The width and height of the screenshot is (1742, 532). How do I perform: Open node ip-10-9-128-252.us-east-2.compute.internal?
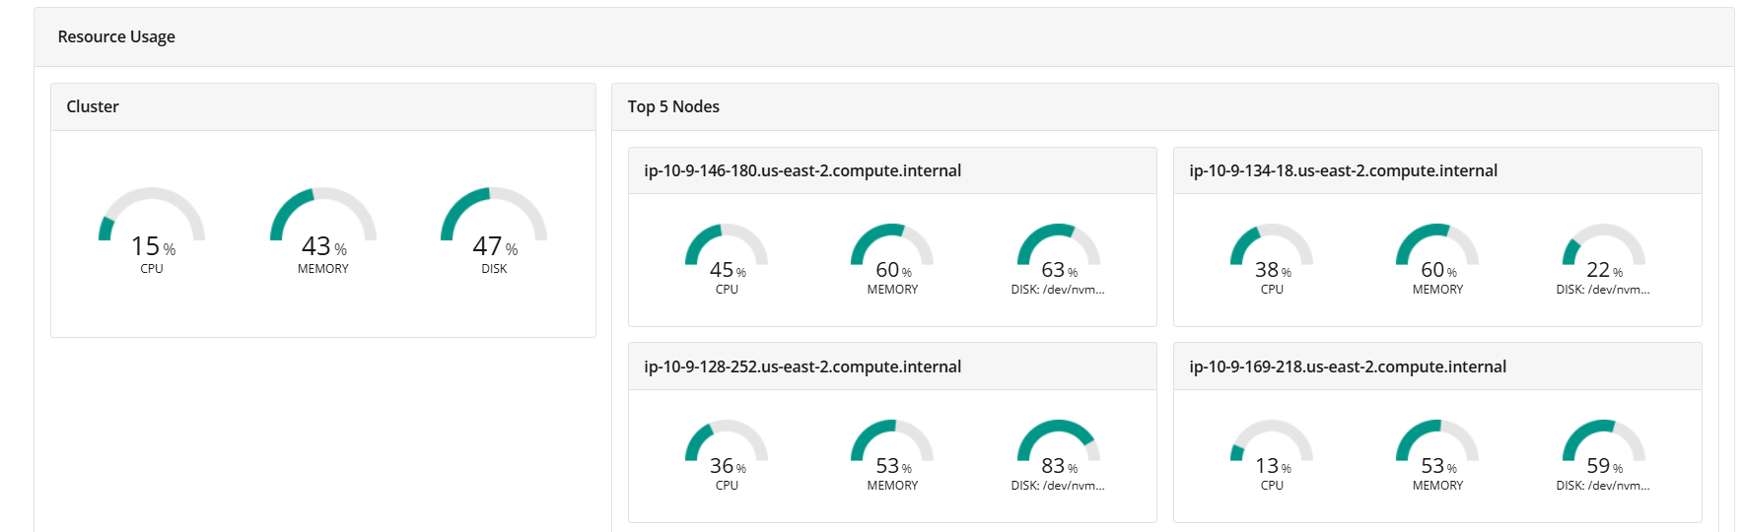802,366
